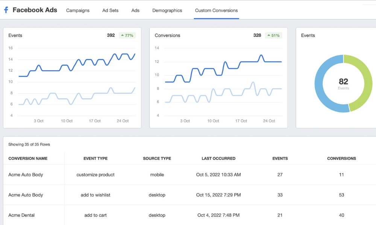Screen dimensions: 376x225
Task: Click the Conversions 51% increase badge
Action: point(273,35)
